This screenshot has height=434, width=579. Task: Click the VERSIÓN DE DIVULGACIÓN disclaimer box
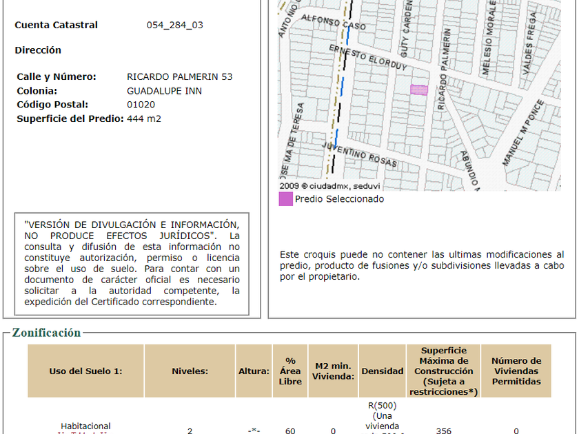(132, 263)
